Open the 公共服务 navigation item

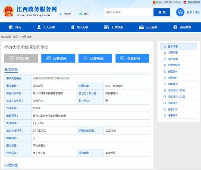[148, 27]
